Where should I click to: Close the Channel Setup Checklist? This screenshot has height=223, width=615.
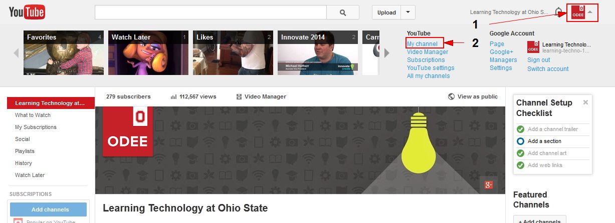585,102
